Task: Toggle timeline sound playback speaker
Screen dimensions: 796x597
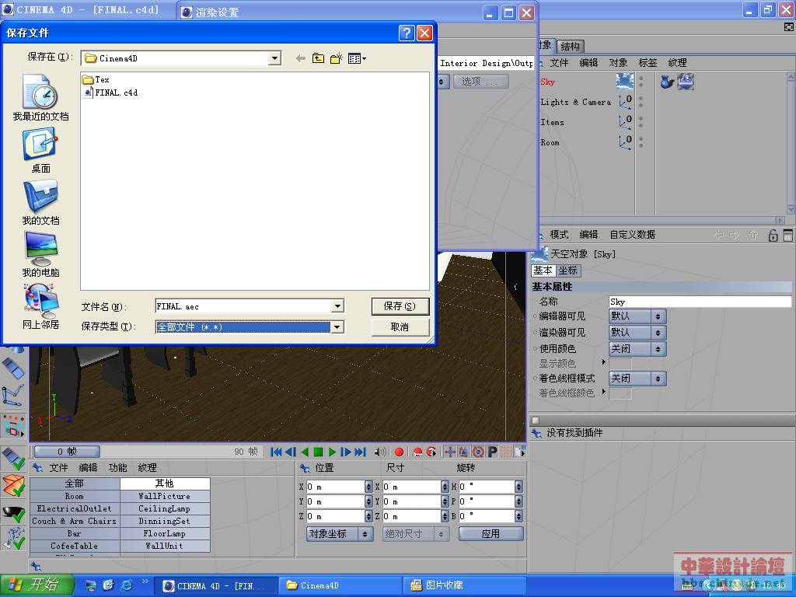Action: coord(379,452)
